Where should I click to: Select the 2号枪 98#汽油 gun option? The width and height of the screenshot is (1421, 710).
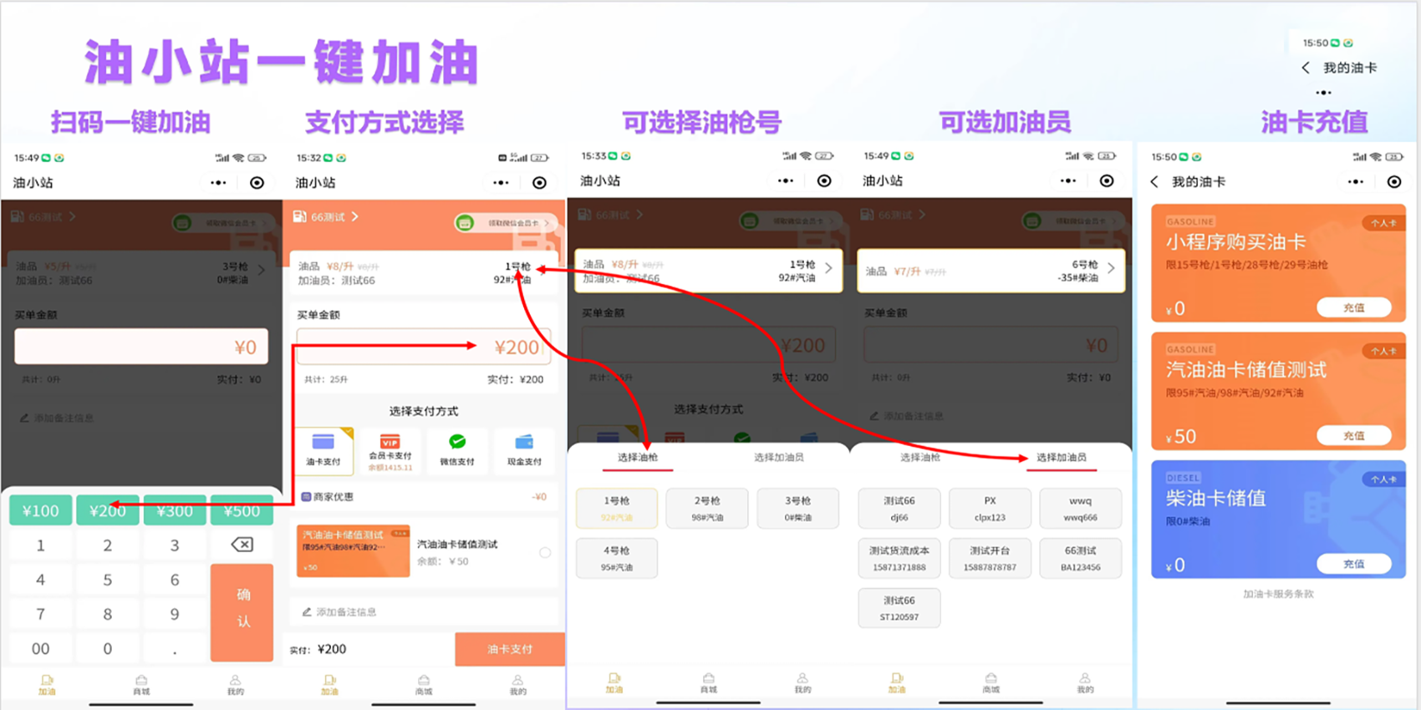[707, 508]
